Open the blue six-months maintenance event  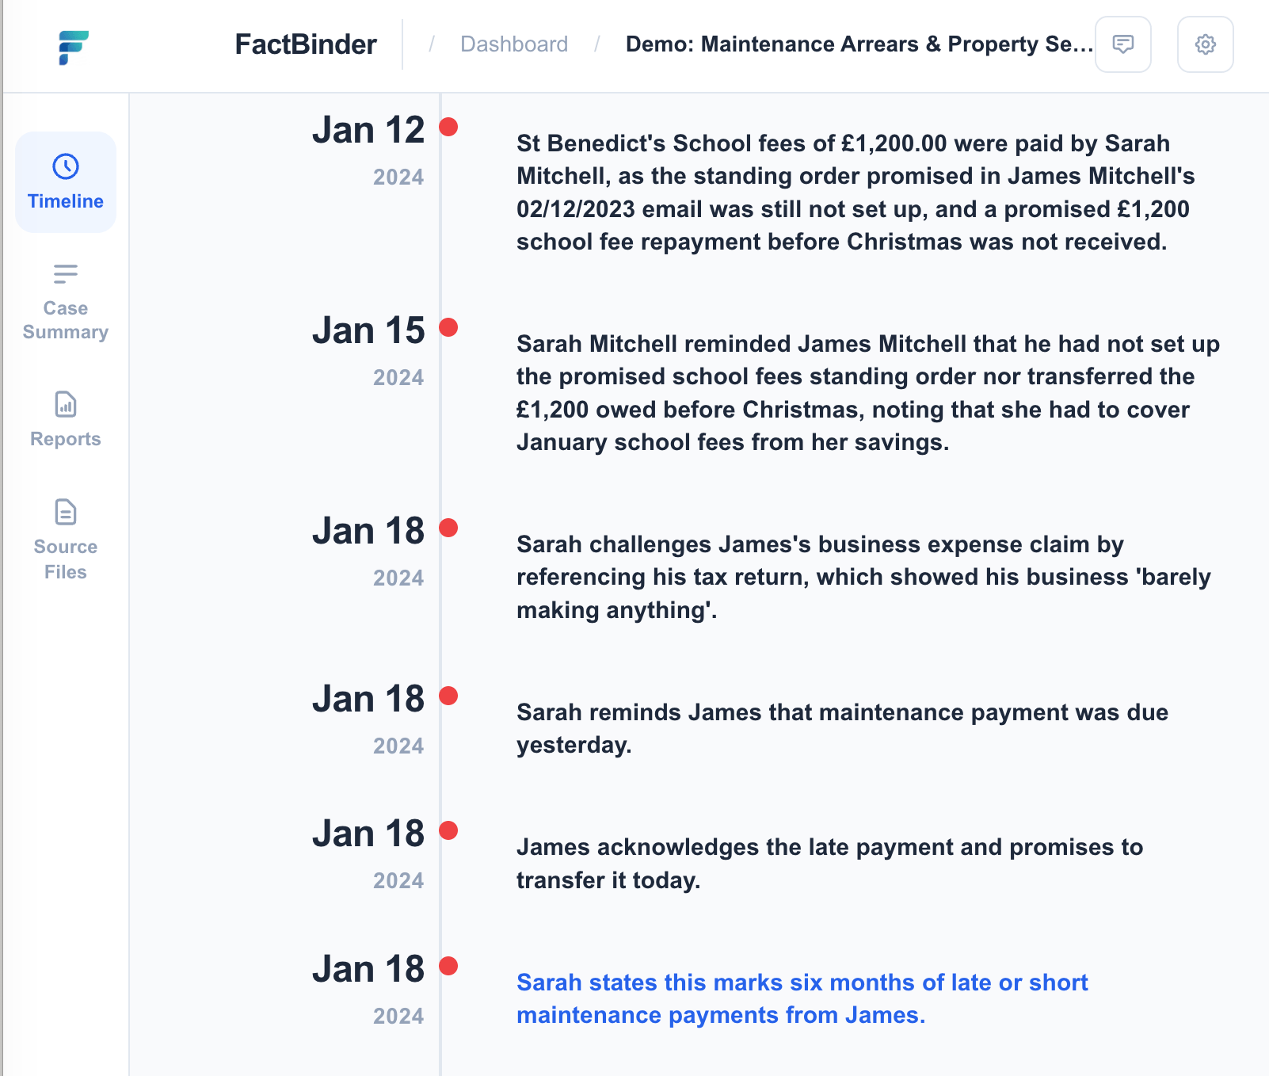coord(802,998)
